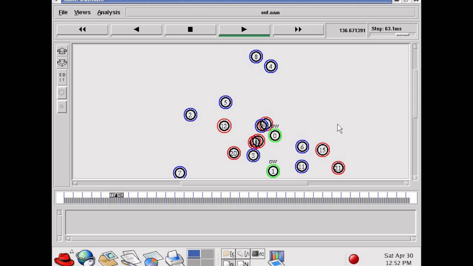Click the lower panel scroll right arrow
473x266 pixels.
(x=414, y=239)
